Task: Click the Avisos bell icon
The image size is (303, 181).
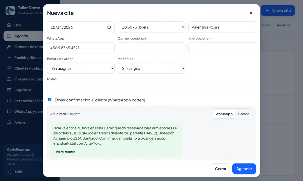Action: point(9,122)
